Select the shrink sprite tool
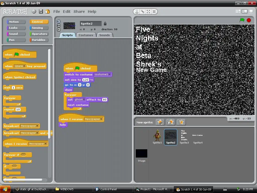The width and height of the screenshot is (257, 193). 154,12
